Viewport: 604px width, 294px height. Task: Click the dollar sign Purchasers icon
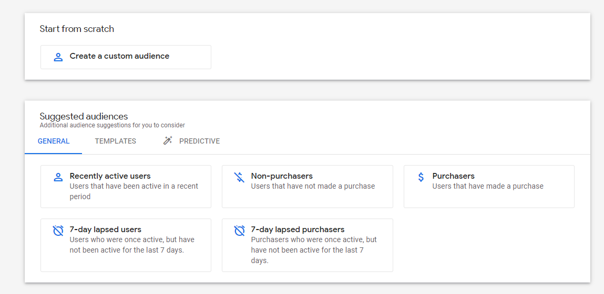coord(421,177)
